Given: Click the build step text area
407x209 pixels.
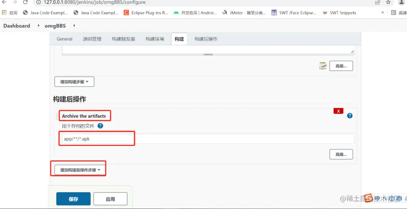Looking at the screenshot, I should [x=208, y=50].
